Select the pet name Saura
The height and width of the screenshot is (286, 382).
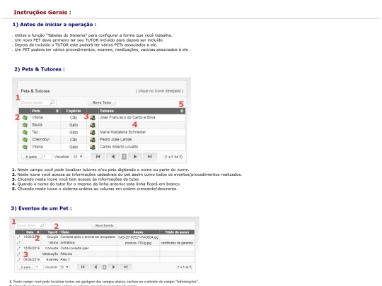(x=37, y=125)
